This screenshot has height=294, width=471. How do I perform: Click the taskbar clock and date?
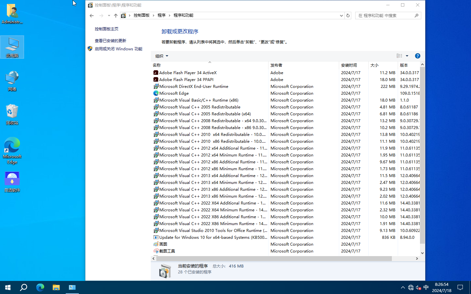(x=442, y=287)
